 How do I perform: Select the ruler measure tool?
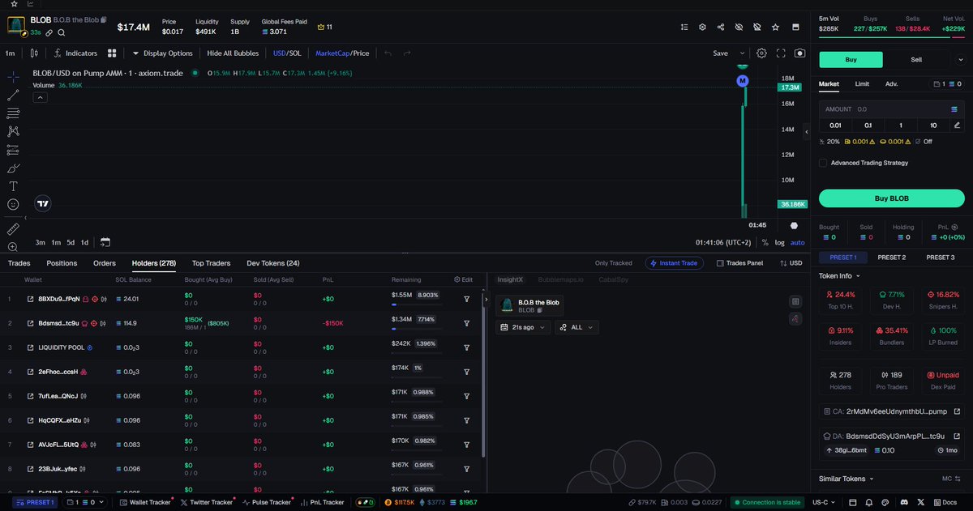[13, 229]
